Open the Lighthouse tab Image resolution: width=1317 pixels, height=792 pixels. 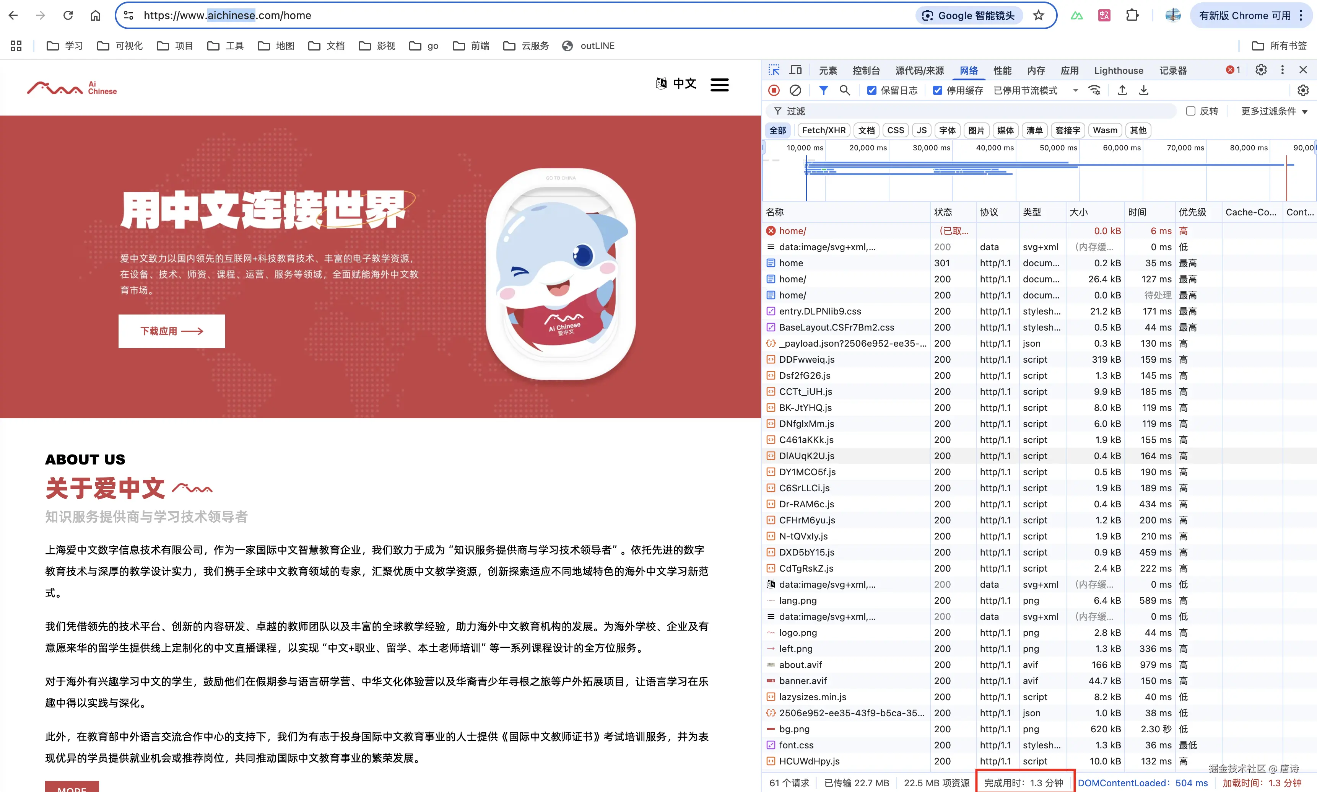pyautogui.click(x=1118, y=70)
